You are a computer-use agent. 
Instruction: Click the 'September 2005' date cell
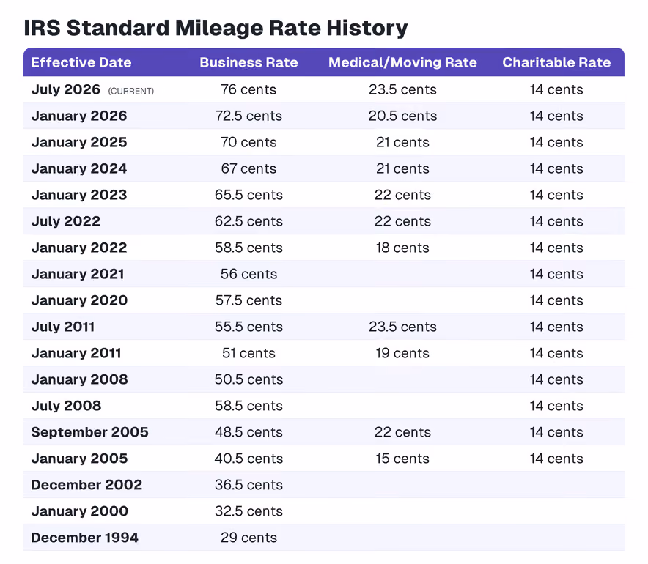(x=89, y=432)
